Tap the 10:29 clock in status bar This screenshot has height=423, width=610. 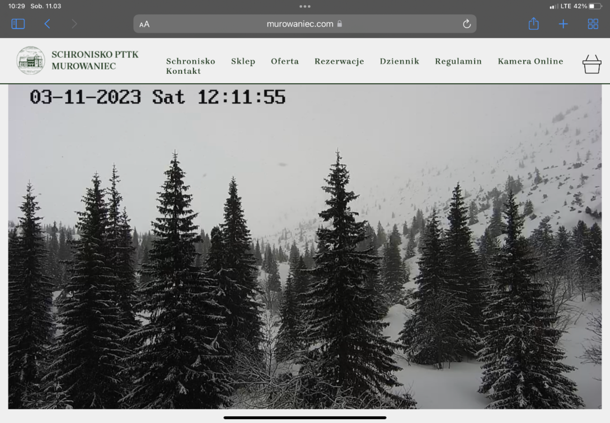[x=16, y=6]
